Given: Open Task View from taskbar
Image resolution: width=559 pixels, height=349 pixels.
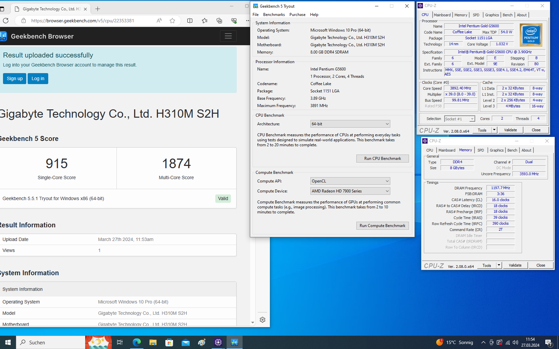Looking at the screenshot, I should pyautogui.click(x=120, y=342).
